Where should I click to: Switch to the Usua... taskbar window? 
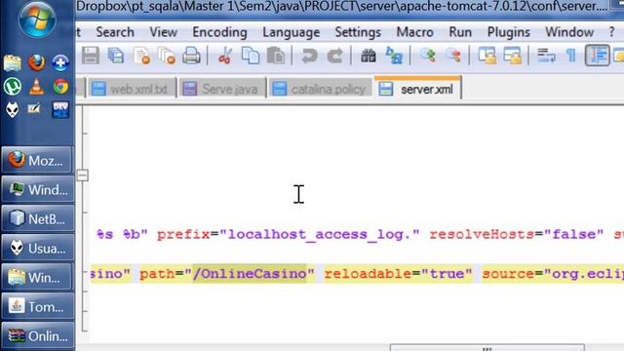(x=37, y=249)
